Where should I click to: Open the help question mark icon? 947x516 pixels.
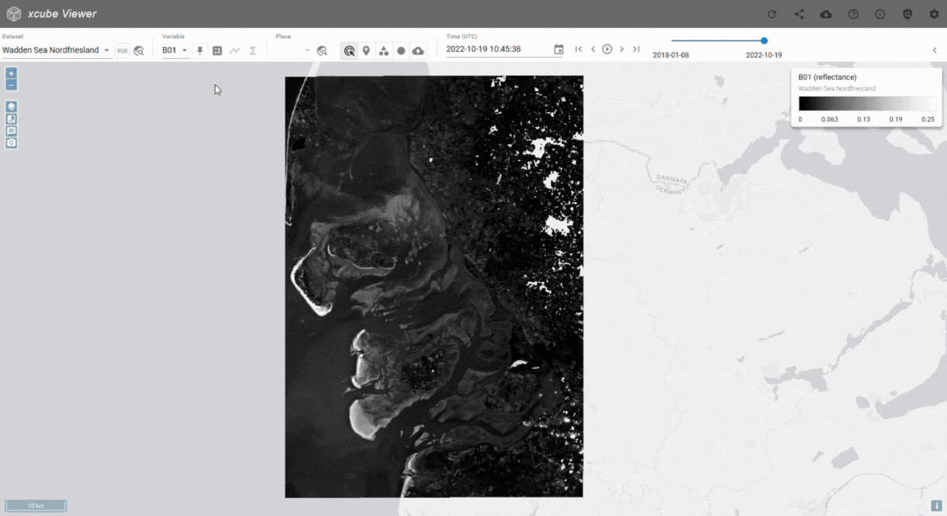click(853, 14)
